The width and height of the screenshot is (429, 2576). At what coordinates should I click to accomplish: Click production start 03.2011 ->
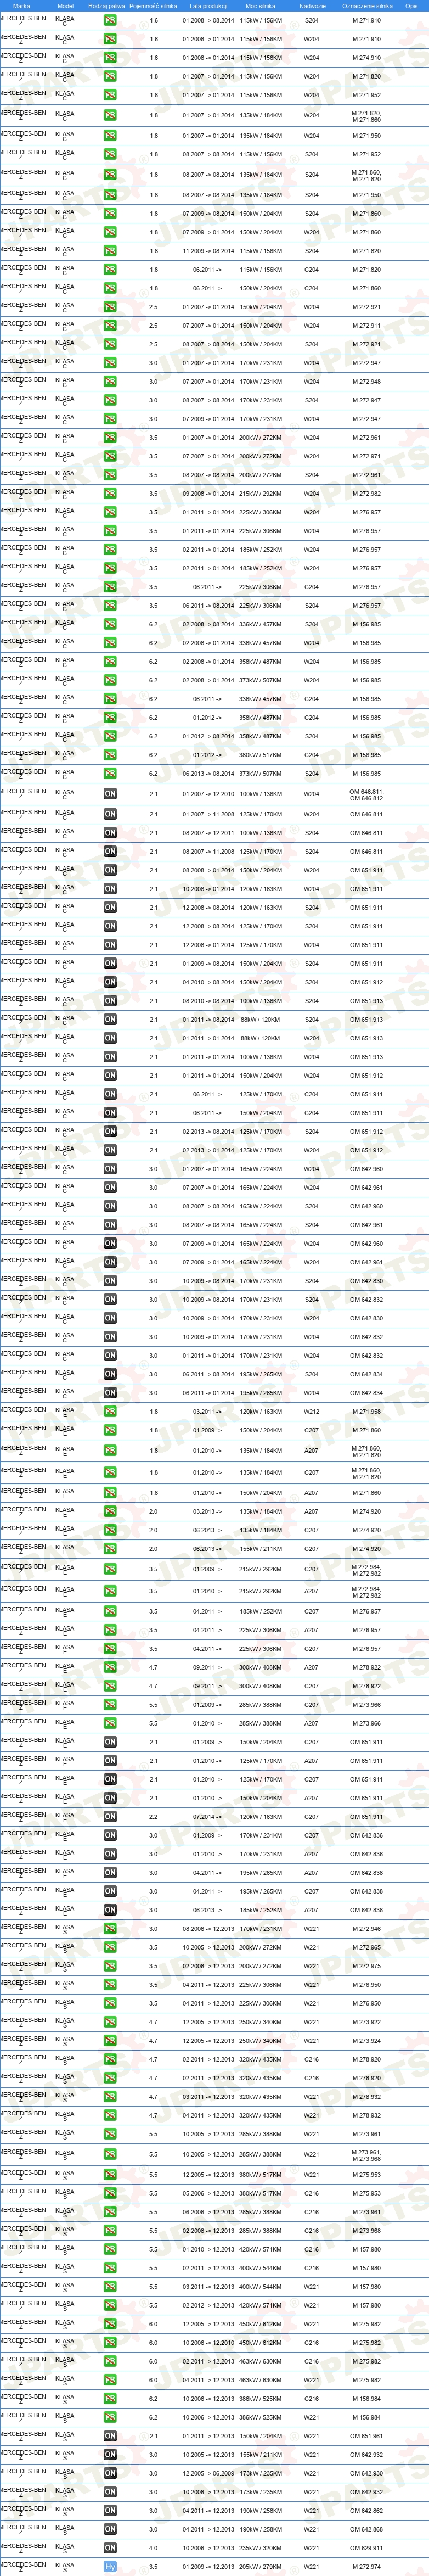pos(208,1412)
